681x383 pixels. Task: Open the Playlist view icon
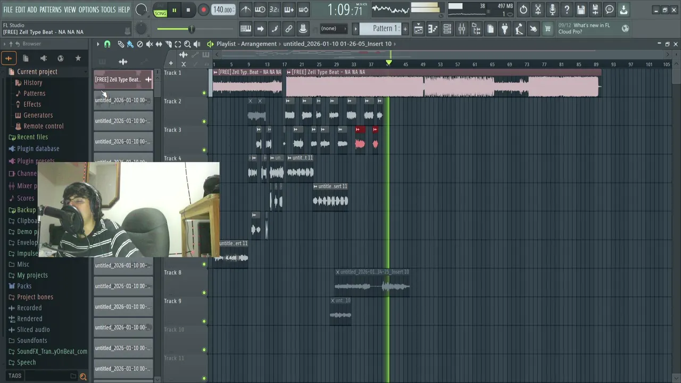click(419, 29)
